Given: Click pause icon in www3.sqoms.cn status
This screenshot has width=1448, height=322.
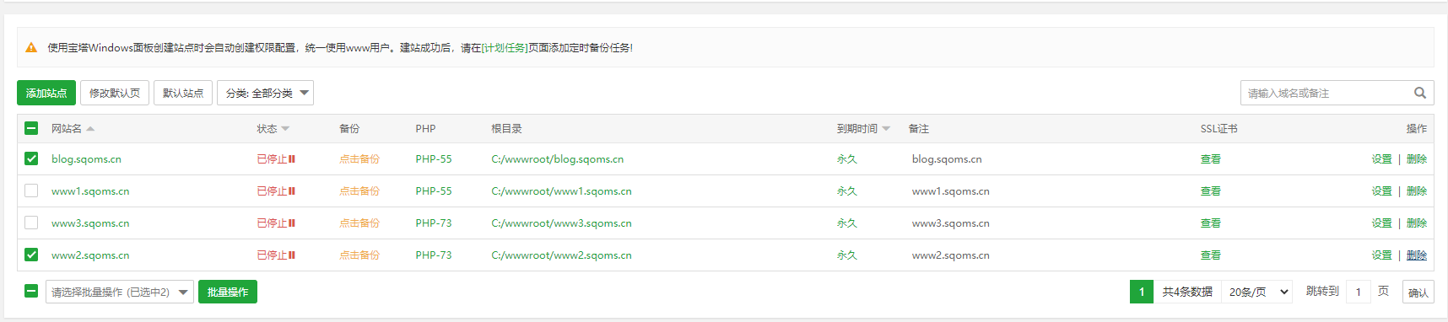Looking at the screenshot, I should [x=292, y=223].
